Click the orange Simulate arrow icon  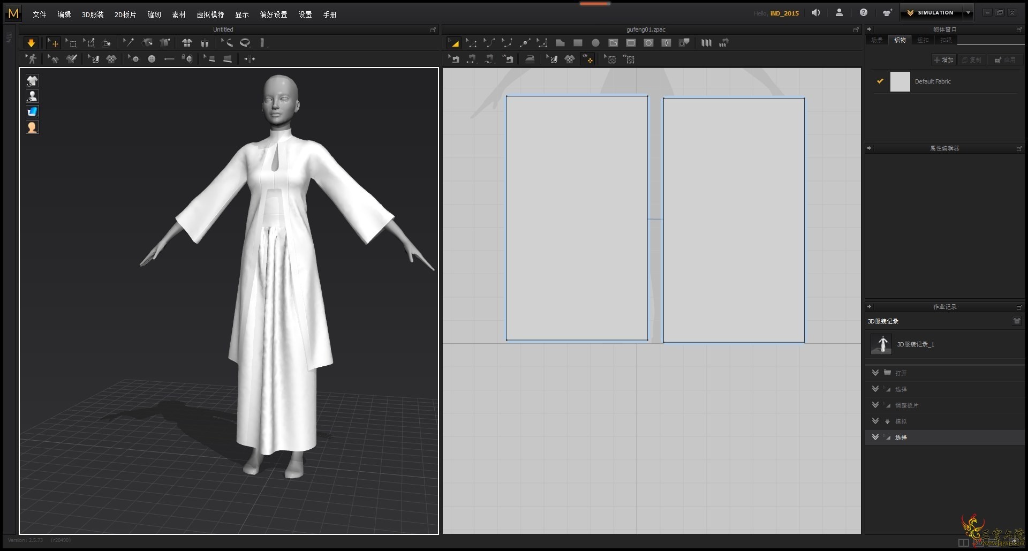pos(31,43)
